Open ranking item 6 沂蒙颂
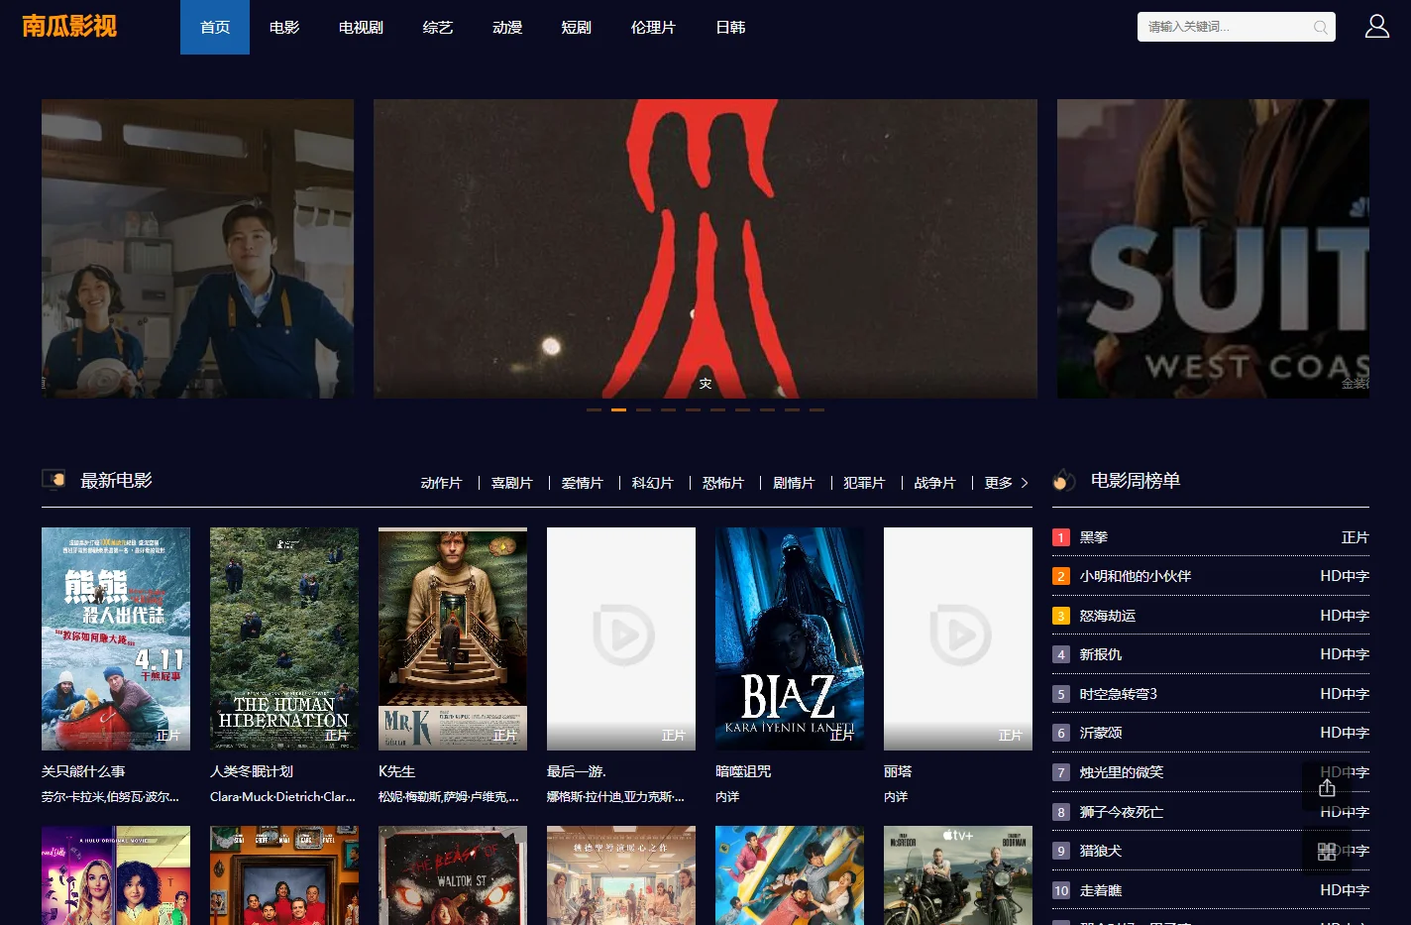 1211,733
